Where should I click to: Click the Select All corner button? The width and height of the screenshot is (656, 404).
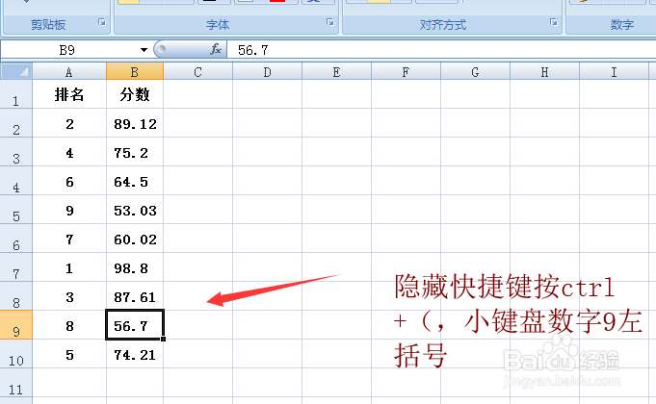(16, 71)
